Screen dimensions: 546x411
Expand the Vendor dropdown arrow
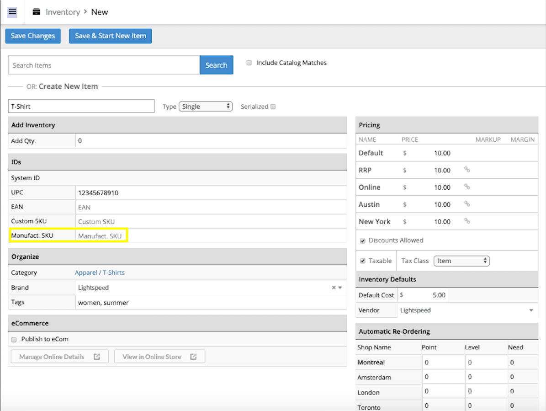tap(531, 310)
